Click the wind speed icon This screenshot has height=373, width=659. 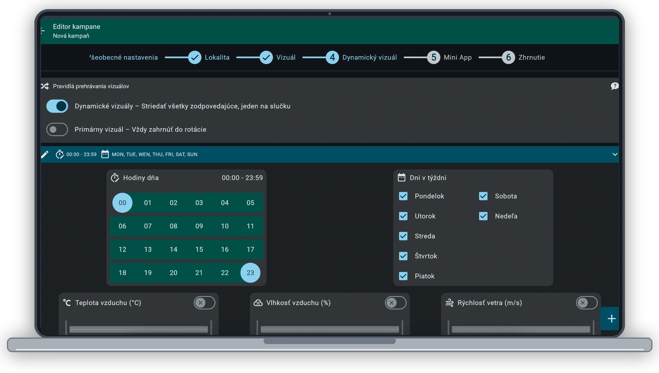pyautogui.click(x=449, y=303)
